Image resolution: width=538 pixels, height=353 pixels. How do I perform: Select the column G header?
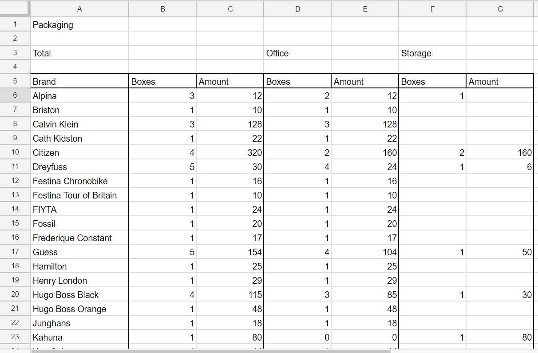500,9
